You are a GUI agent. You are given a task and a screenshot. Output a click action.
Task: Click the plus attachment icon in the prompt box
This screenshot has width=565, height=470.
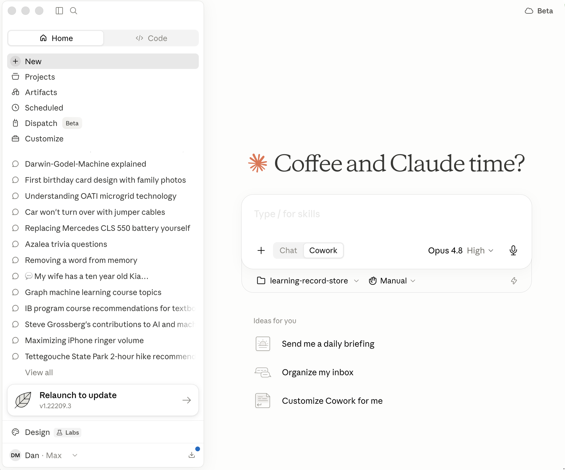[261, 250]
